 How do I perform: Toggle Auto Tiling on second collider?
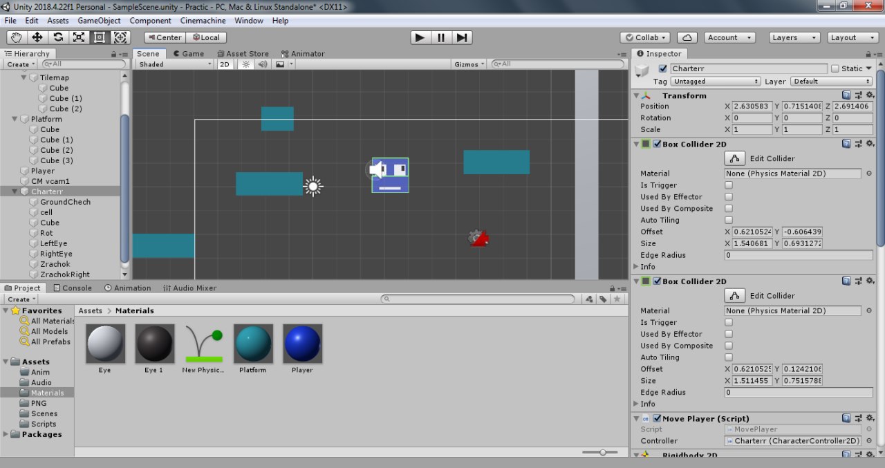729,357
